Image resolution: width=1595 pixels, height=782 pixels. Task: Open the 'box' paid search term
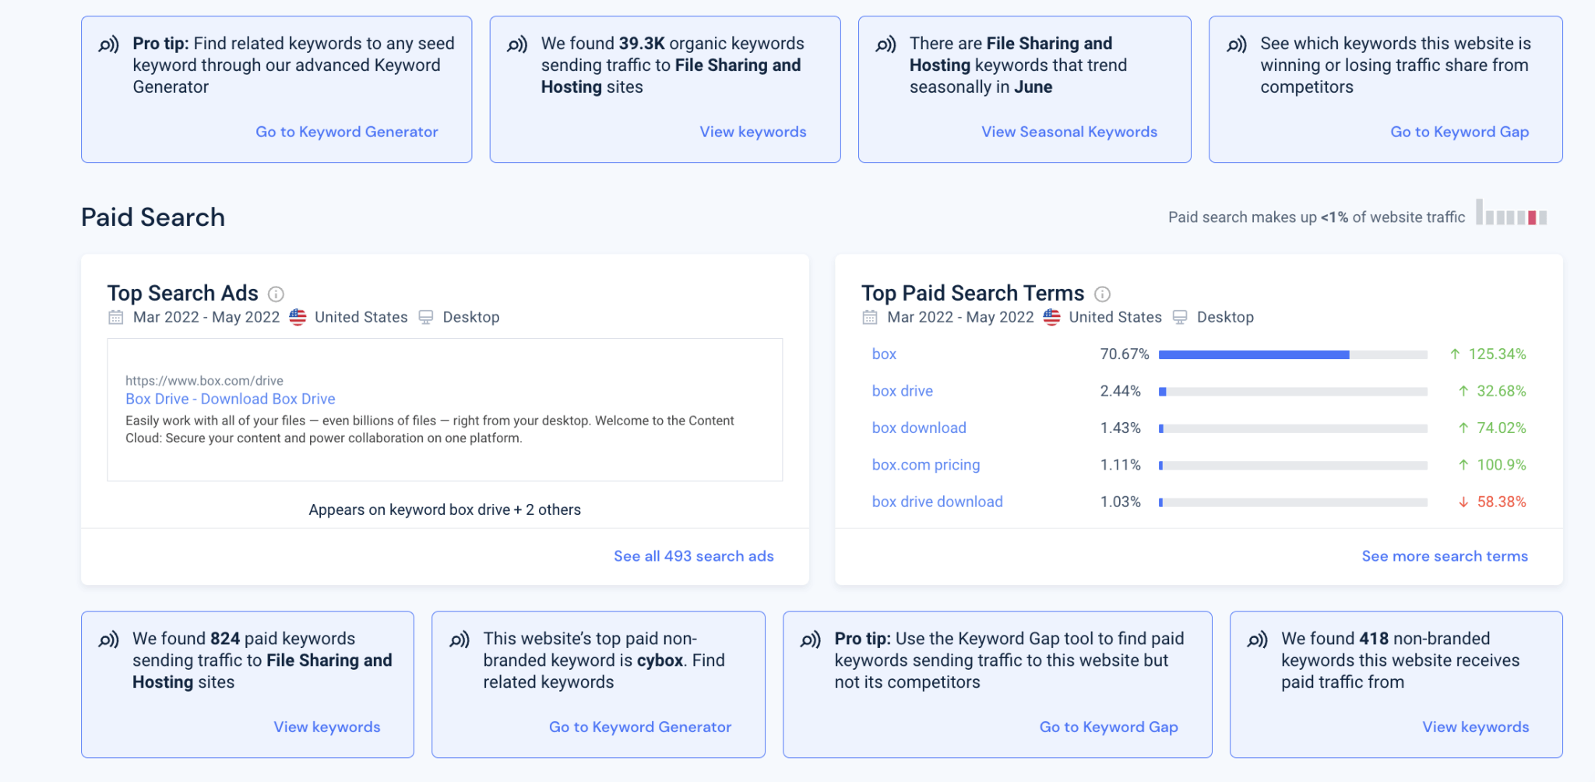pos(884,354)
